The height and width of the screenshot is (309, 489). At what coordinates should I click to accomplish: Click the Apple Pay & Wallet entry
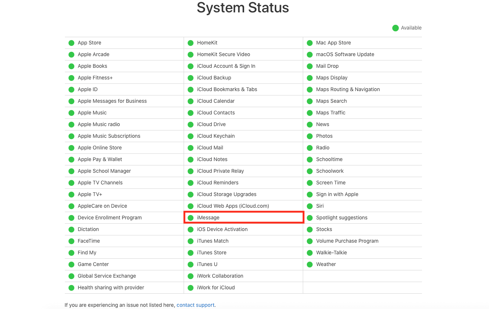coord(100,159)
